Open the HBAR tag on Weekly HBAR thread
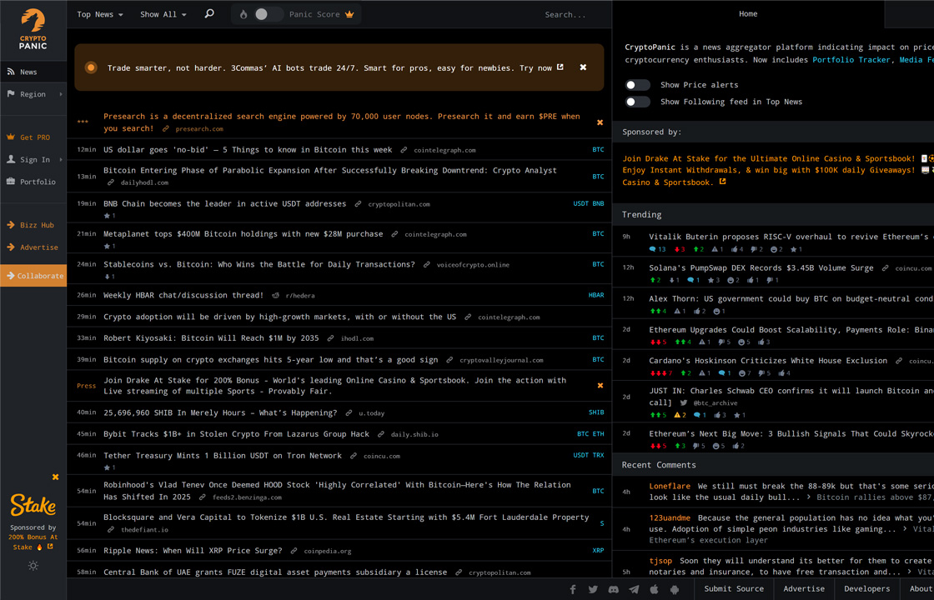934x600 pixels. 596,295
